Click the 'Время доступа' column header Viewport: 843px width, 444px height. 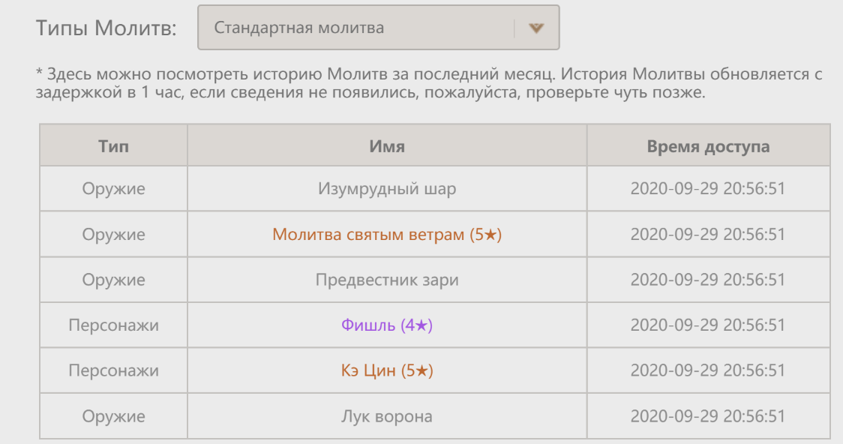tap(708, 145)
